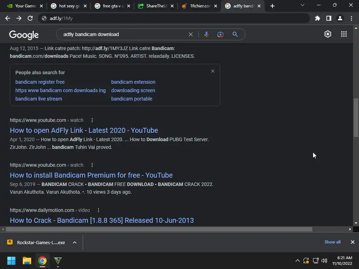Open File Explorer from taskbar

[x=27, y=261]
